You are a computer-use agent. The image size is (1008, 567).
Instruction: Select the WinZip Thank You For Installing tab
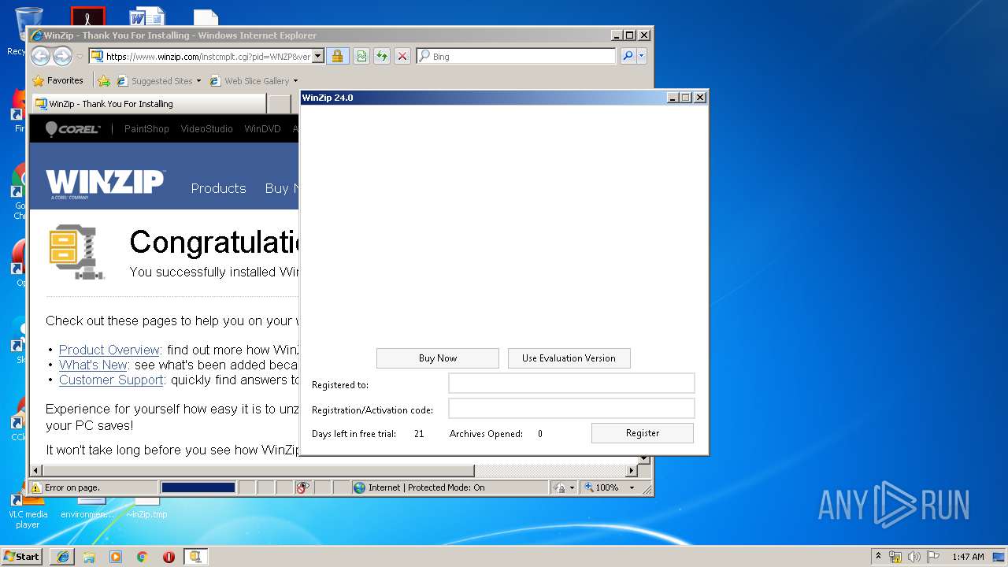[x=149, y=104]
